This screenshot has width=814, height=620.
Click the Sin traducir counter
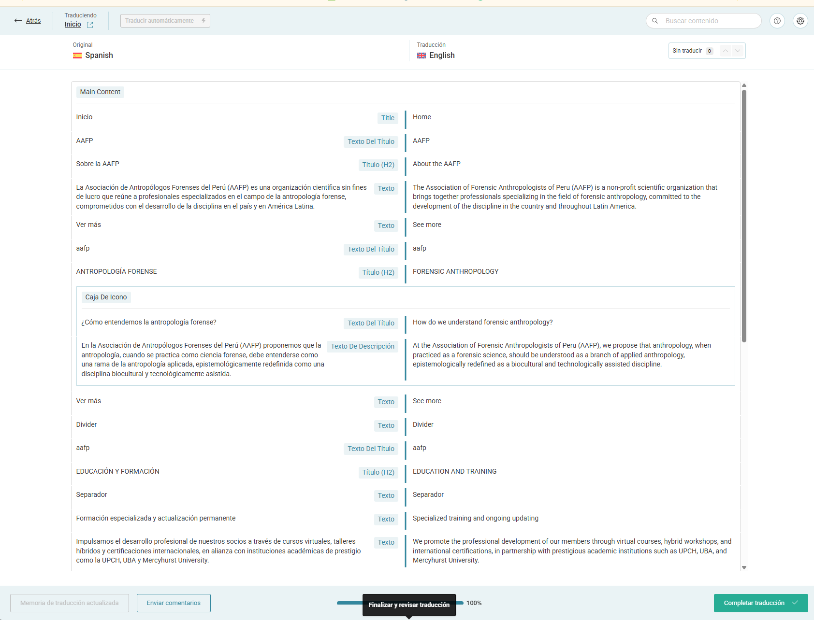tap(693, 51)
